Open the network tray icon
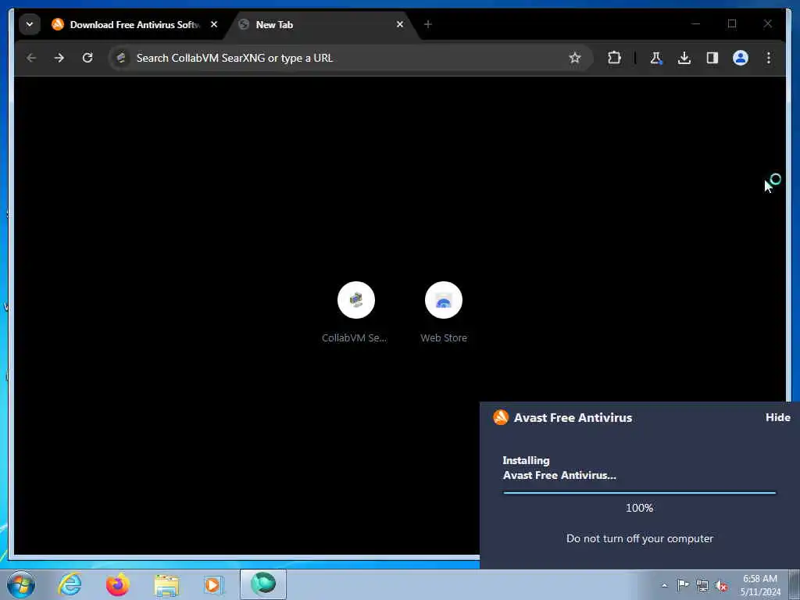 pos(702,586)
